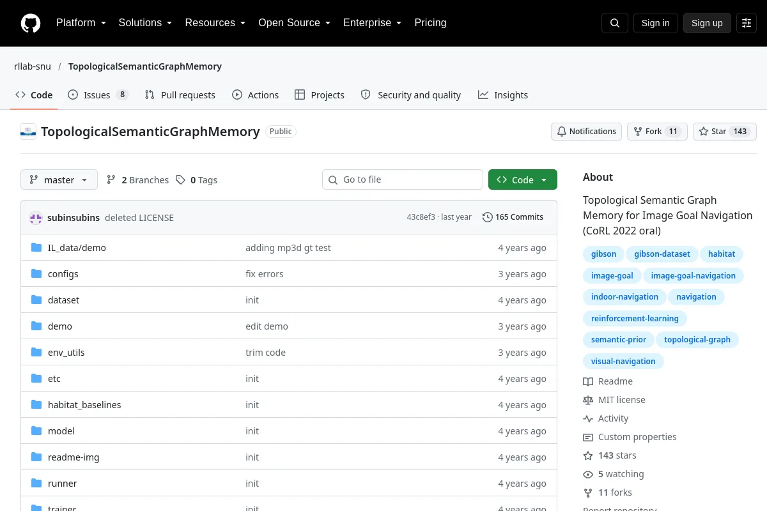
Task: Click the Sign up button
Action: [x=707, y=23]
